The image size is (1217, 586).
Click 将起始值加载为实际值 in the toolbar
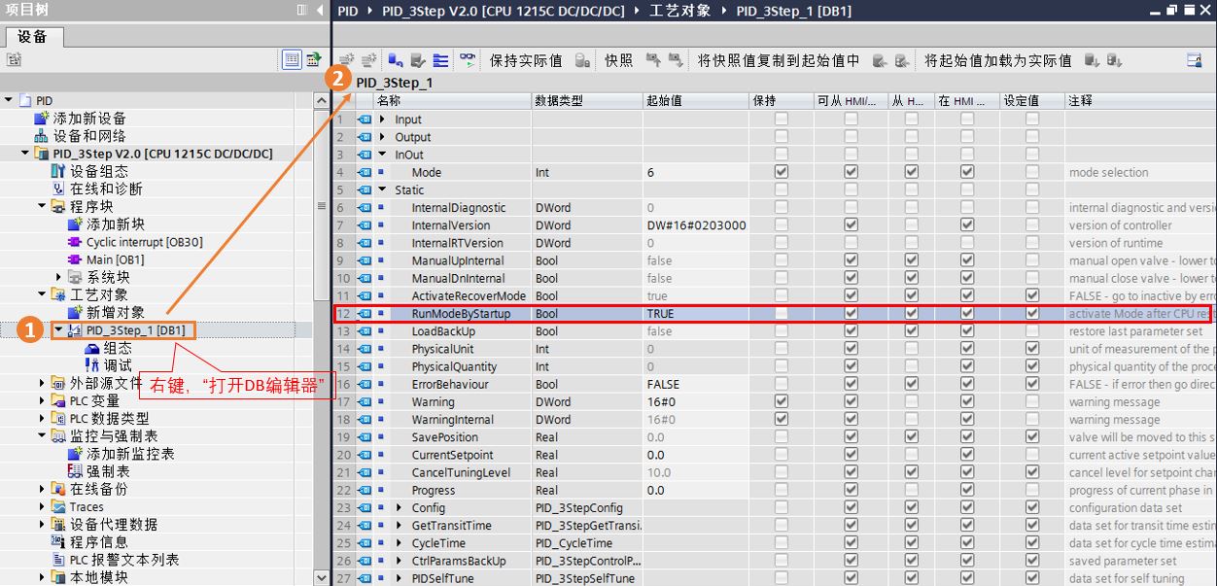click(997, 60)
